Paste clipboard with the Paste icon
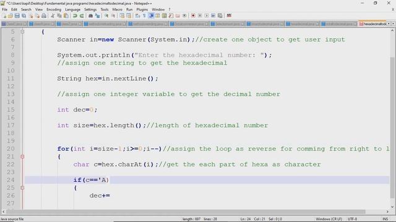This screenshot has height=222, width=396. pos(66,16)
